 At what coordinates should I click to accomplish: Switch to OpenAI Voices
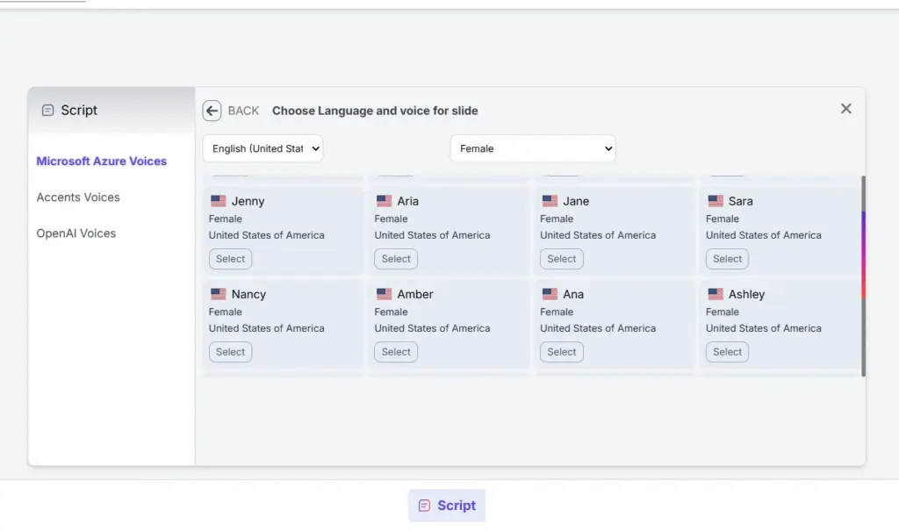76,233
